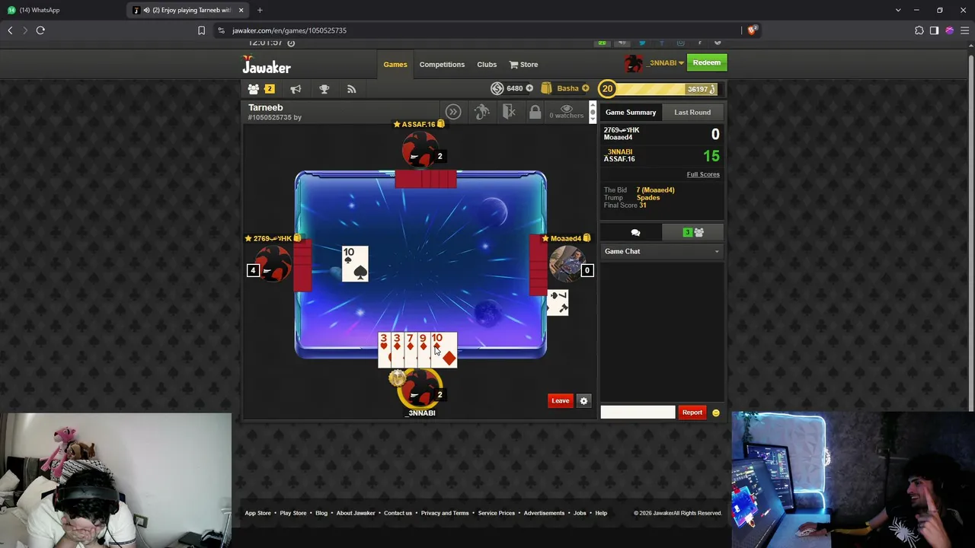
Task: Click the Leave button
Action: (x=560, y=400)
